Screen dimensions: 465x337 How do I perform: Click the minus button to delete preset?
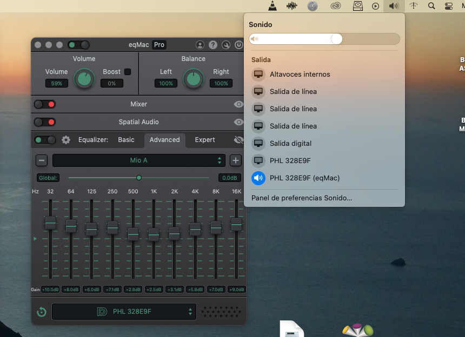coord(42,160)
